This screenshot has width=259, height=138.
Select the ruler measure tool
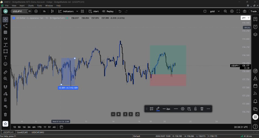5,72
